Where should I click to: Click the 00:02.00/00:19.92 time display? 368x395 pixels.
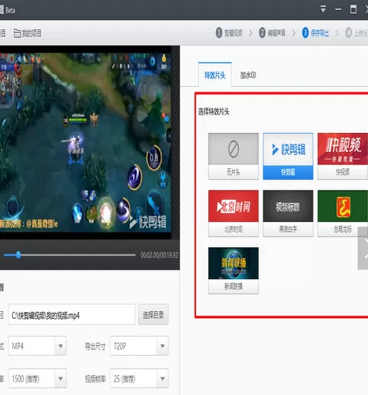(159, 255)
